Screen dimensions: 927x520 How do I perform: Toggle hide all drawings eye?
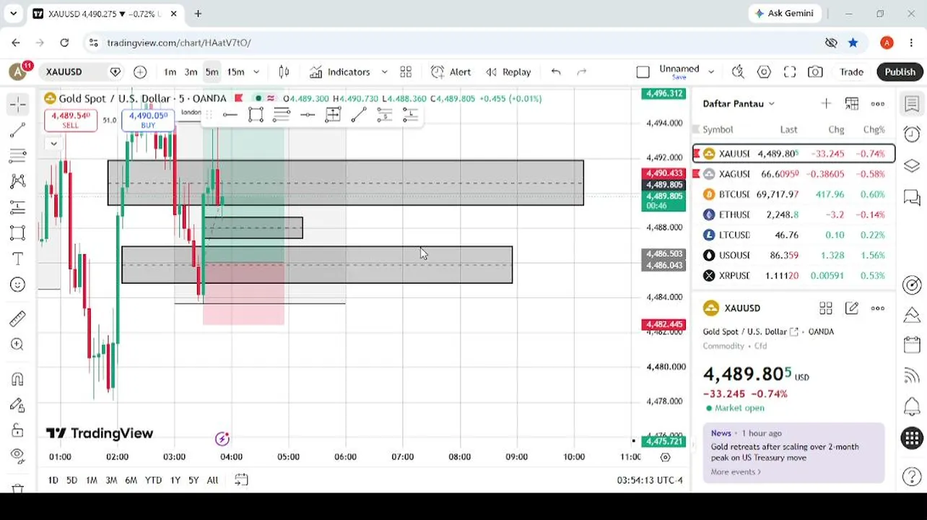(18, 455)
